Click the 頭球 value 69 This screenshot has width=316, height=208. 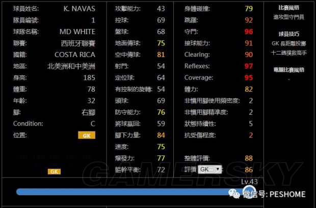[161, 100]
